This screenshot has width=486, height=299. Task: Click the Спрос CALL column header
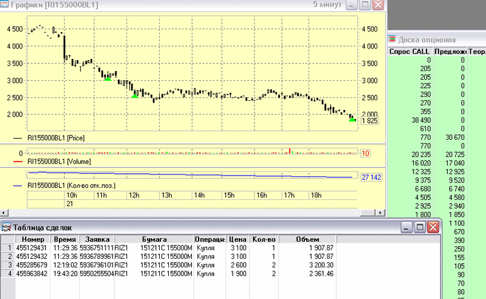click(412, 52)
